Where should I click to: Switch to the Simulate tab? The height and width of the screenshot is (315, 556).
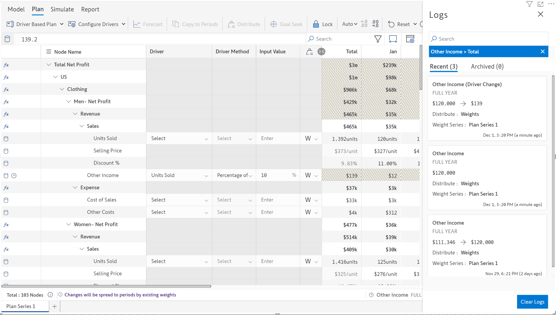62,9
